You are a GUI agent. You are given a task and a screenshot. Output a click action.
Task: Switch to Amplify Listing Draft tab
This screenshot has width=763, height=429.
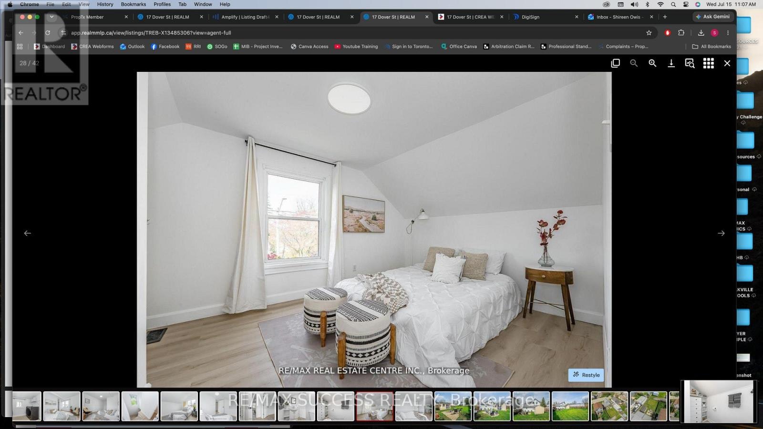[245, 17]
